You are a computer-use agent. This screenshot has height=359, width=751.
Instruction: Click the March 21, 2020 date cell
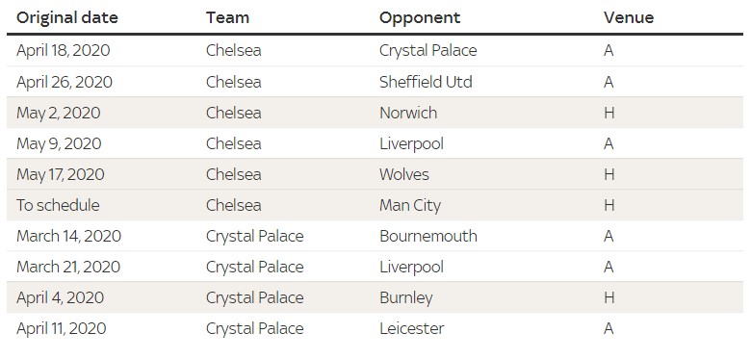pyautogui.click(x=68, y=267)
